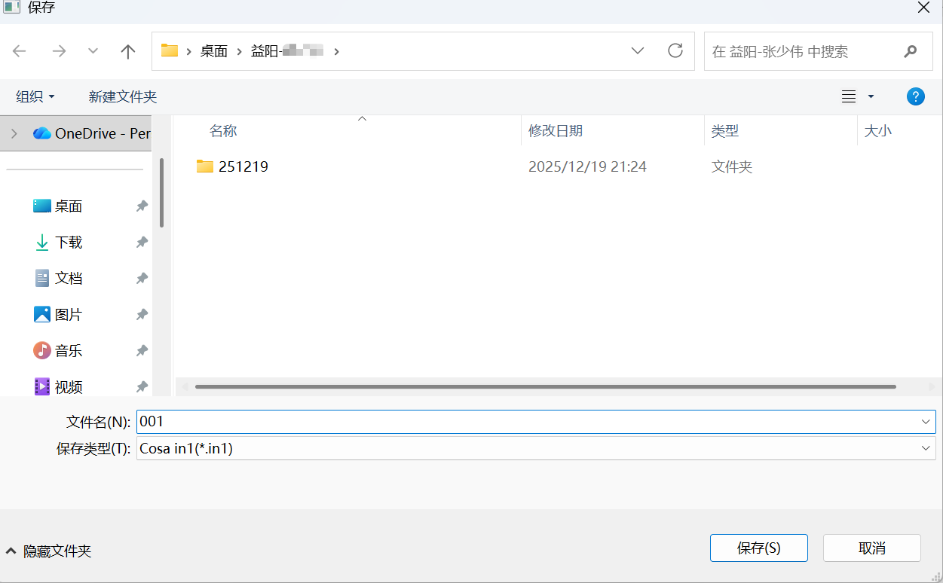Click the folder icon in address bar
The image size is (943, 583).
pos(170,50)
